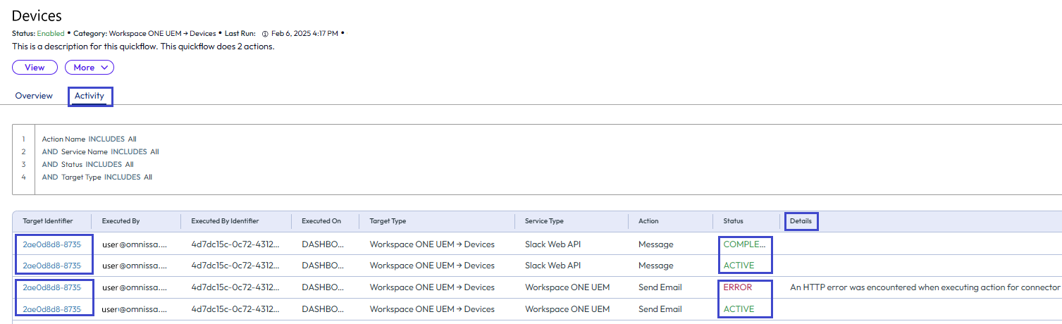Select the Activity tab
The height and width of the screenshot is (324, 1062).
[89, 96]
